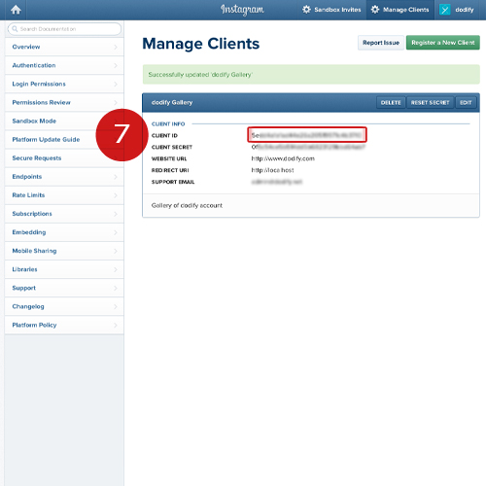The image size is (486, 486).
Task: Focus the Search Documentation field
Action: click(x=64, y=29)
